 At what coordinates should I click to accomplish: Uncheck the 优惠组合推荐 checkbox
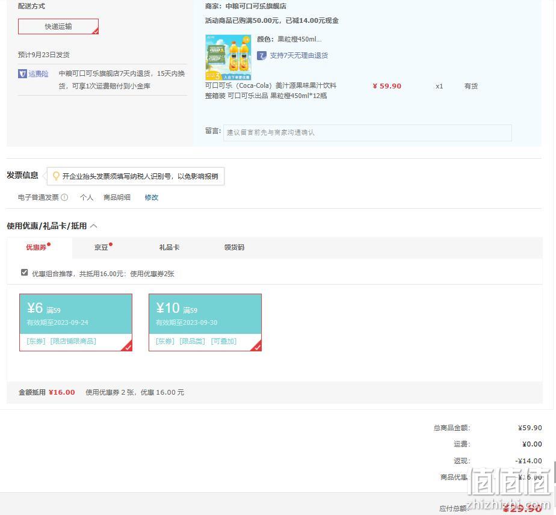[25, 273]
